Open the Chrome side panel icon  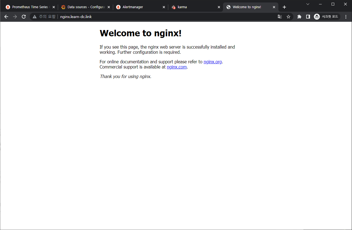(308, 17)
